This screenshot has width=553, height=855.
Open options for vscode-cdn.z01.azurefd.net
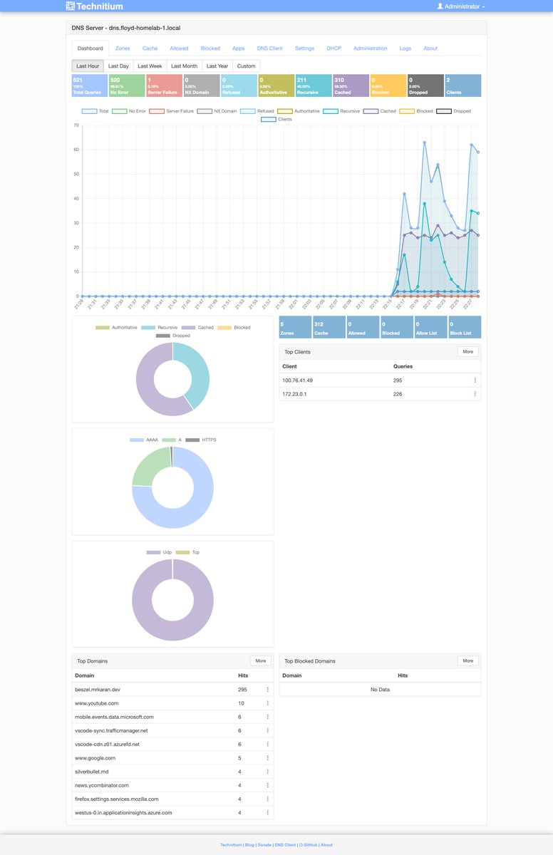pos(267,744)
